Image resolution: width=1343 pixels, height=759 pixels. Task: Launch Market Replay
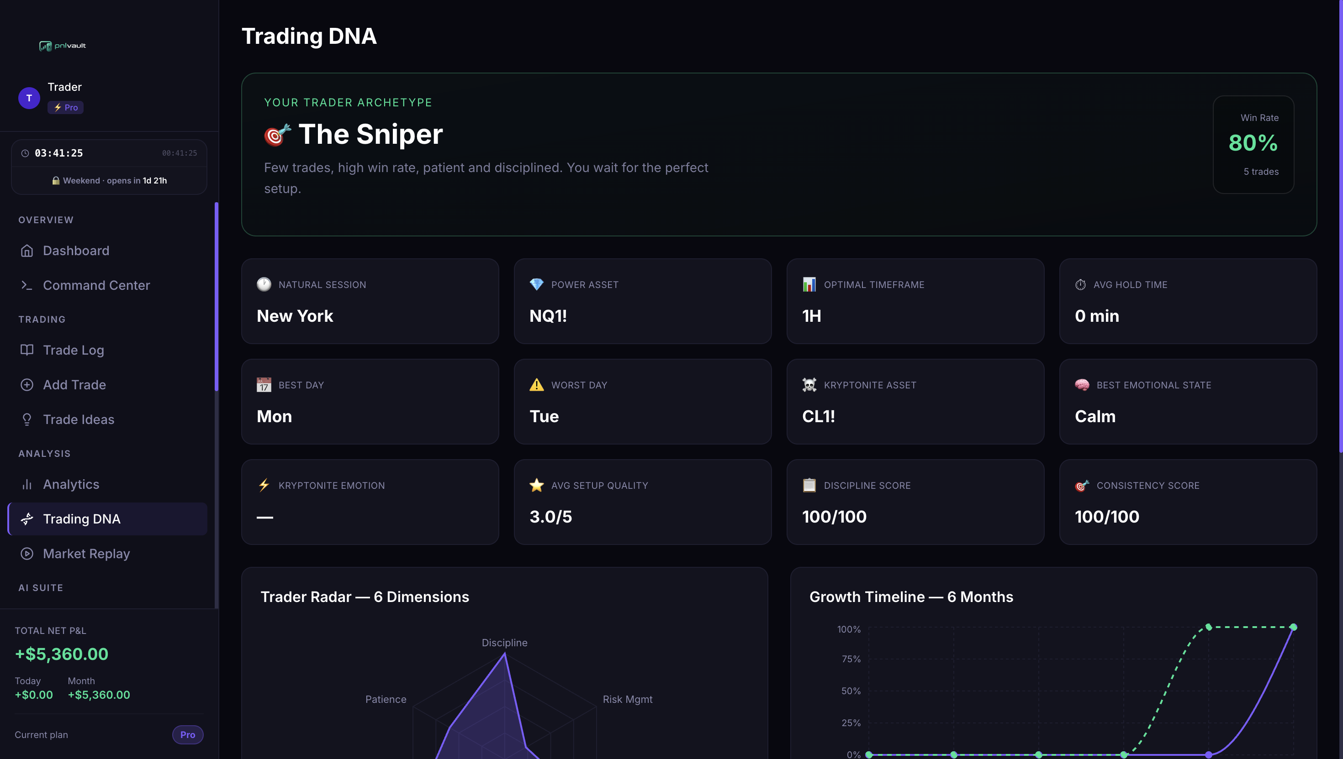(107, 554)
